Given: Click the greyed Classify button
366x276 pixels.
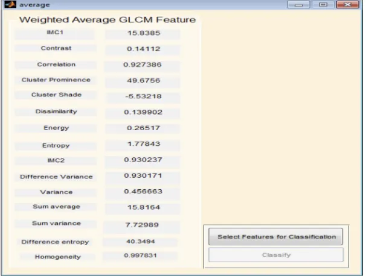Looking at the screenshot, I should 276,255.
